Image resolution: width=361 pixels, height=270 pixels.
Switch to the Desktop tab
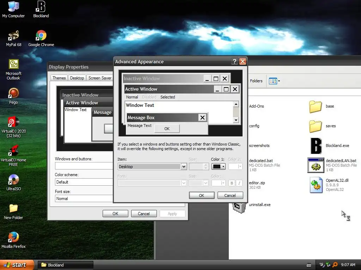(77, 78)
